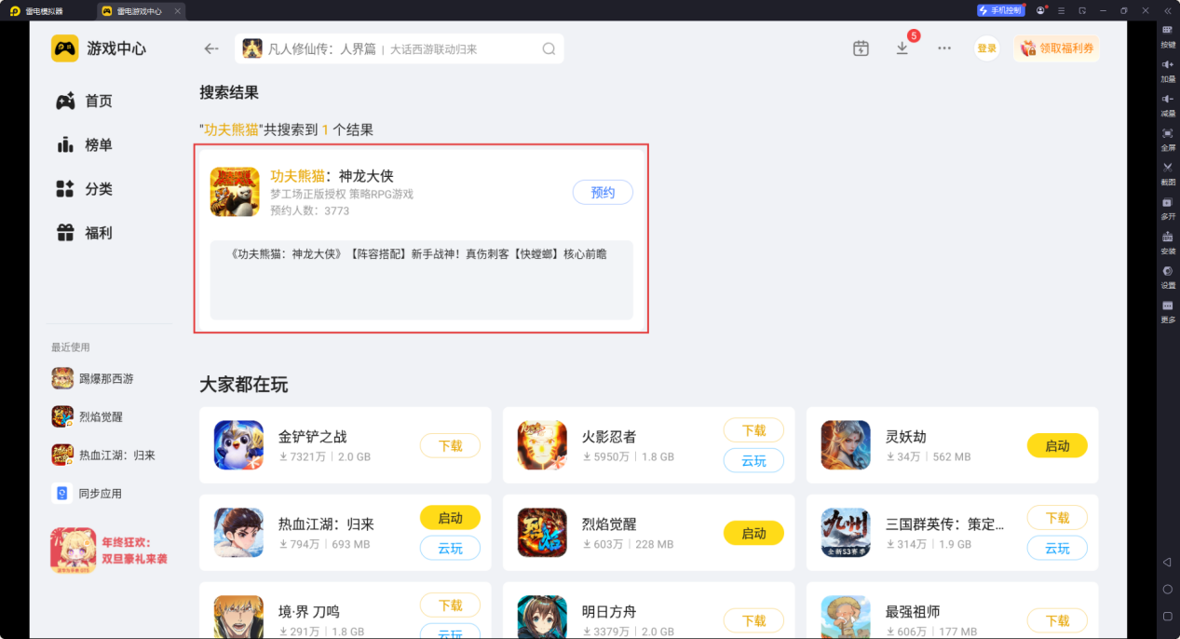Click the 领取福利券 coupon button
The height and width of the screenshot is (639, 1180).
tap(1057, 48)
